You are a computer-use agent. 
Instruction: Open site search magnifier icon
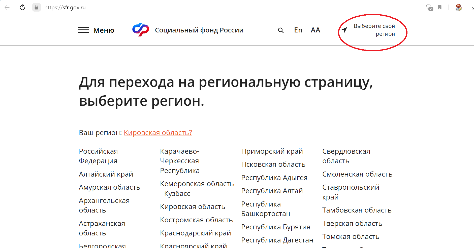pyautogui.click(x=281, y=30)
